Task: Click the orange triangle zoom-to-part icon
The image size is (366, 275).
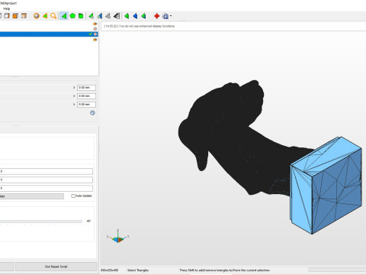Action: 45,16
